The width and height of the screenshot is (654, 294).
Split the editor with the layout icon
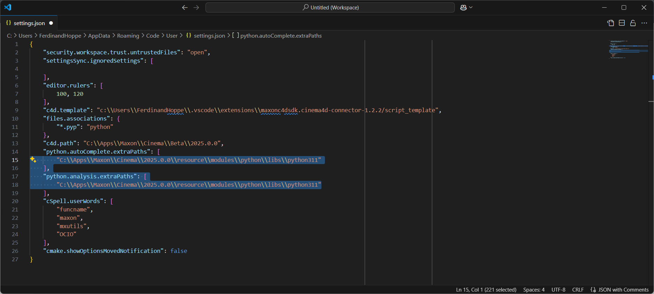tap(622, 23)
